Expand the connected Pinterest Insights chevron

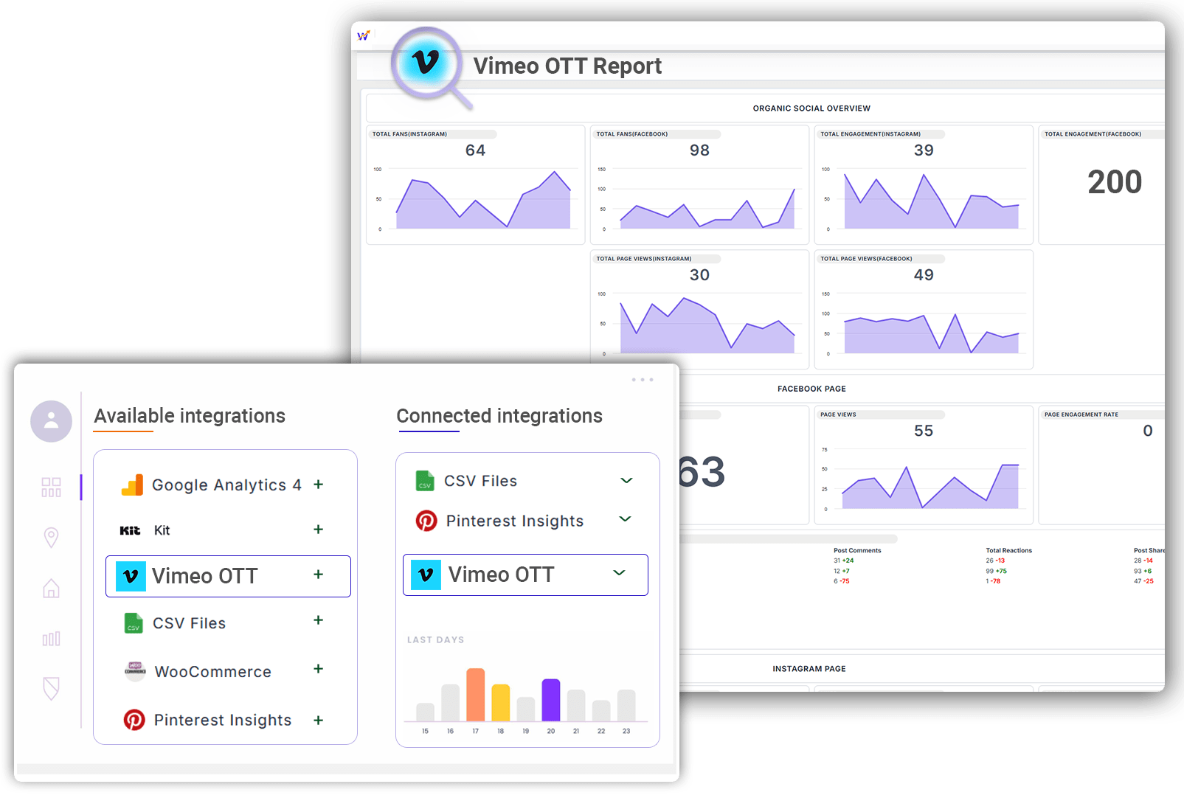[625, 519]
